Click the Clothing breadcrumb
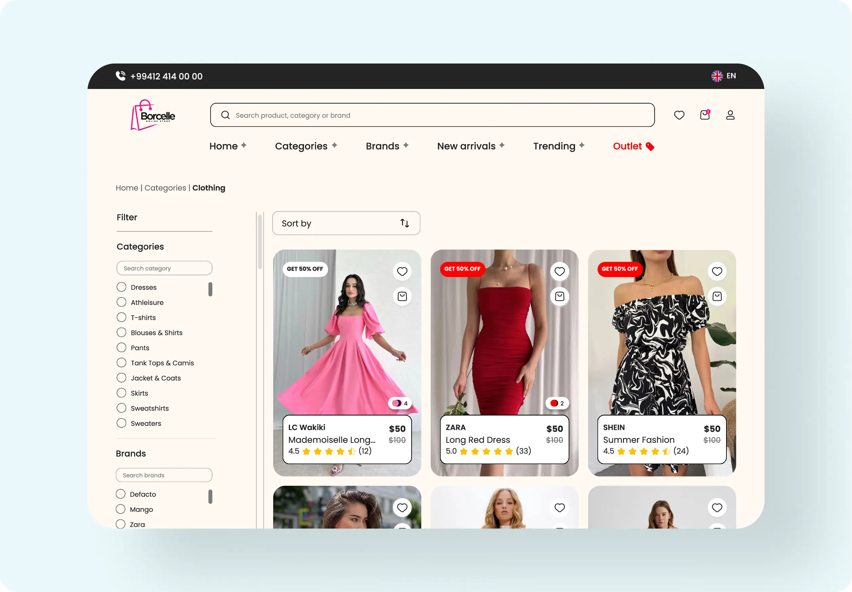The width and height of the screenshot is (852, 592). click(209, 188)
